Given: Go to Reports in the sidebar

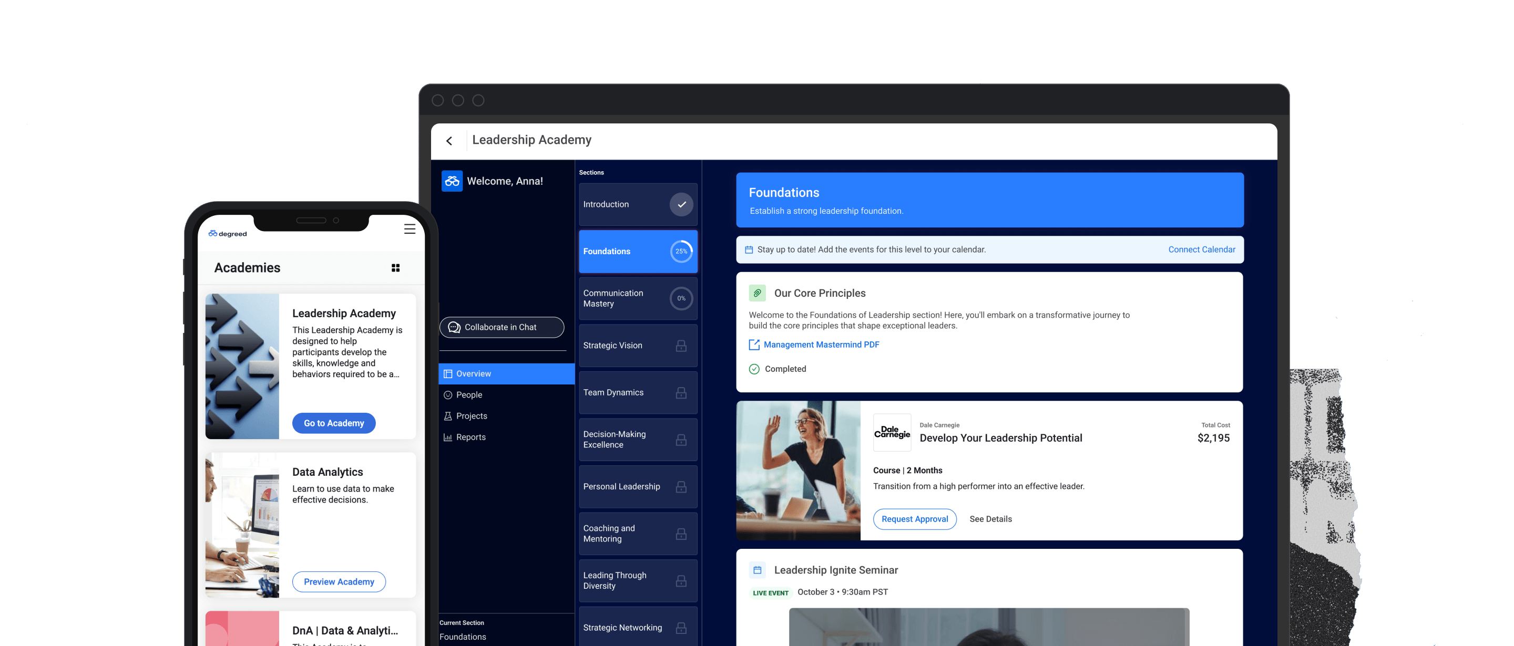Looking at the screenshot, I should (x=470, y=437).
